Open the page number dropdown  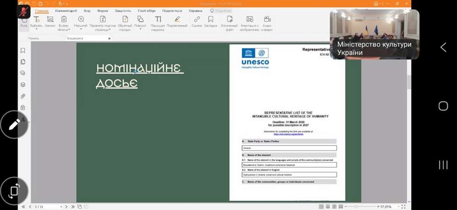[x=61, y=207]
